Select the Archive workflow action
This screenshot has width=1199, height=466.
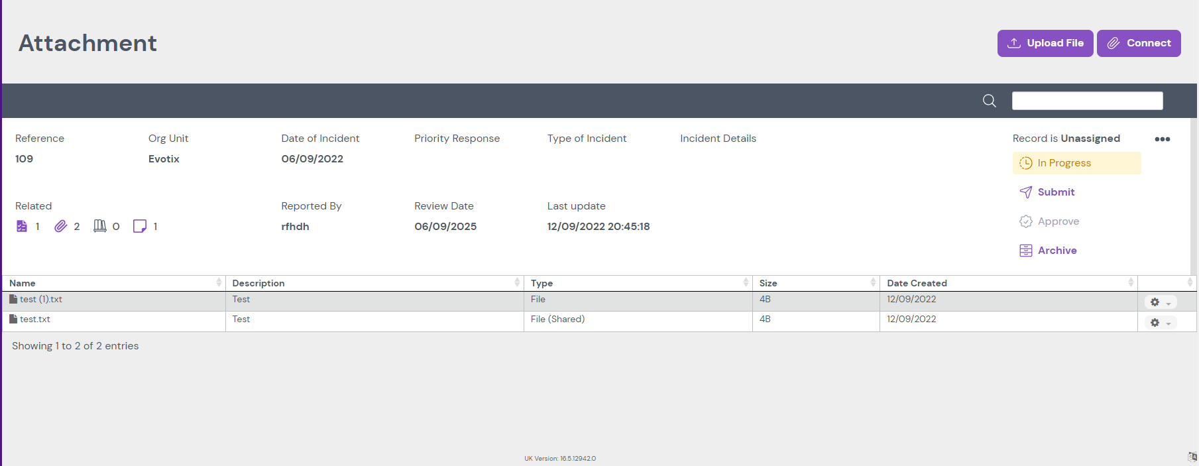[x=1056, y=251]
